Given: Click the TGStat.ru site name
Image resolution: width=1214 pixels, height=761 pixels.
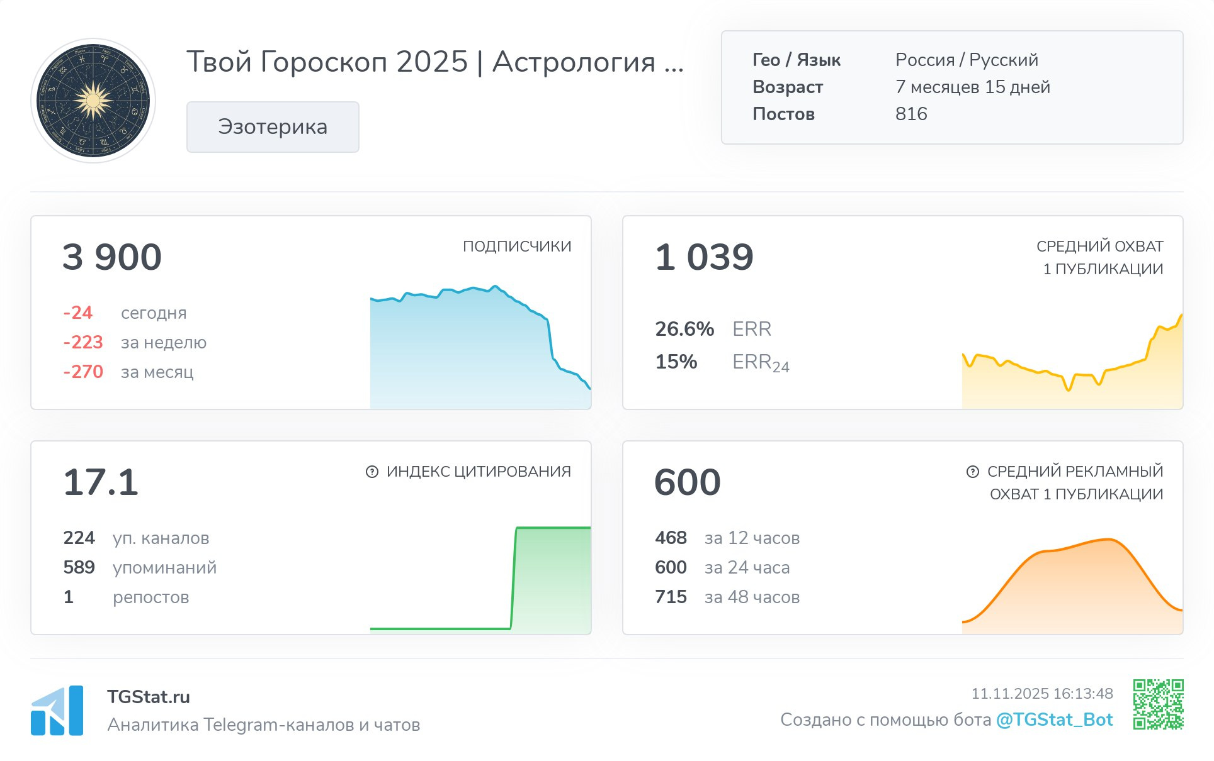Looking at the screenshot, I should (x=149, y=697).
